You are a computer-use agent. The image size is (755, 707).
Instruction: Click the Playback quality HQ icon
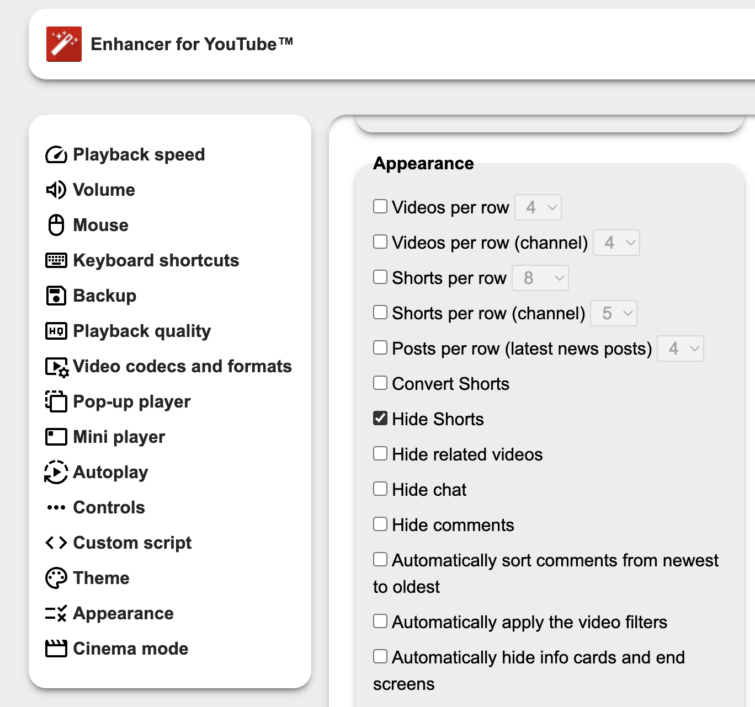coord(56,331)
